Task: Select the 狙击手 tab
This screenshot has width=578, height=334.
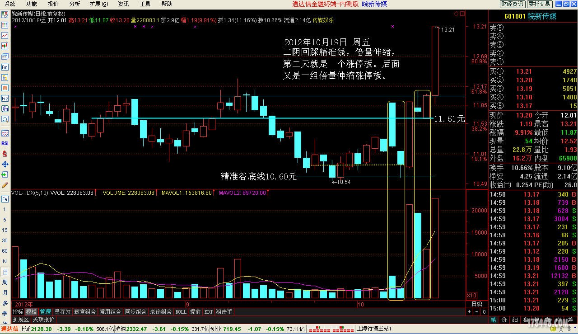Action: tap(224, 312)
